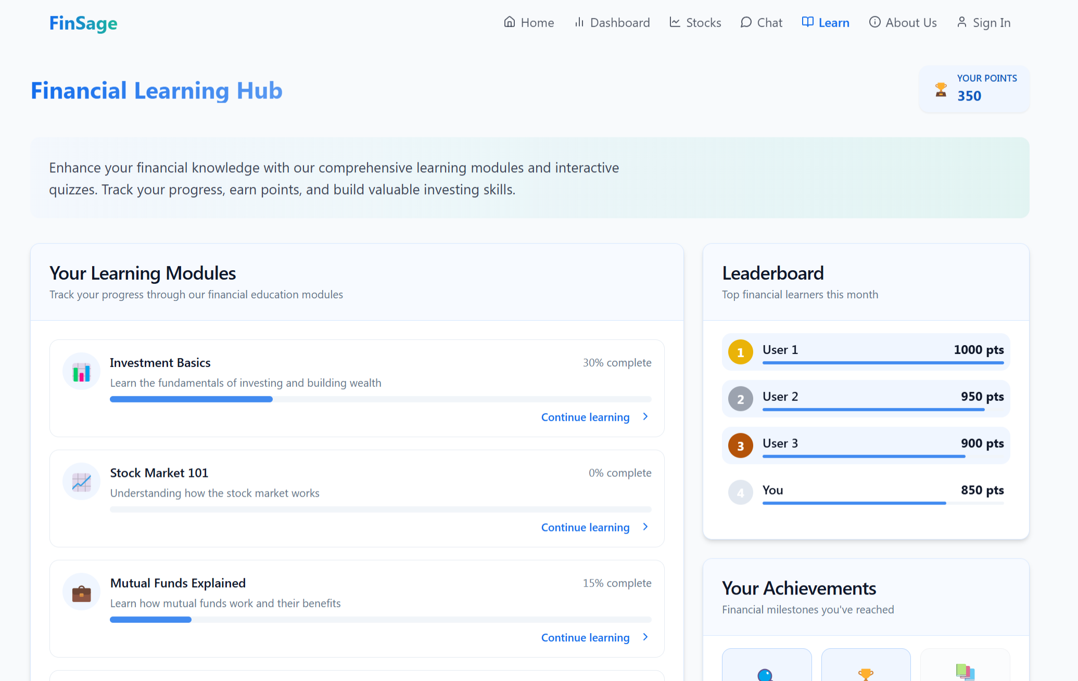
Task: Click the FinSage logo
Action: coord(83,23)
